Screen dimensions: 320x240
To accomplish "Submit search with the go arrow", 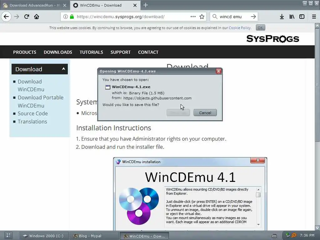I will point(253,17).
